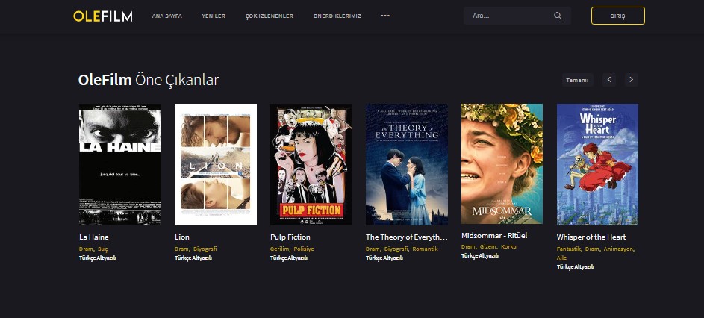Click the La Haine title link
This screenshot has height=318, width=704.
(x=94, y=237)
